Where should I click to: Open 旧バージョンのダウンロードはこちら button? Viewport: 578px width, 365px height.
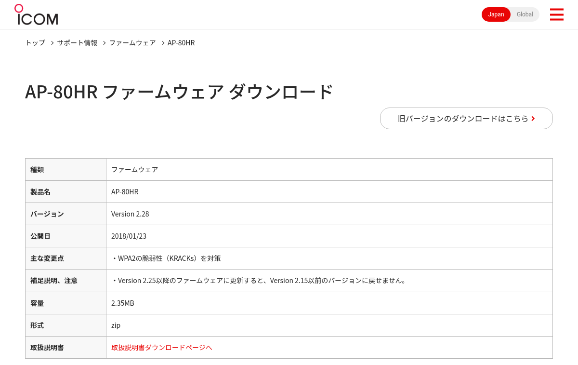[x=466, y=118]
